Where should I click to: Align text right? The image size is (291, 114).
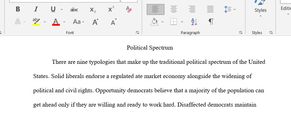(x=192, y=9)
